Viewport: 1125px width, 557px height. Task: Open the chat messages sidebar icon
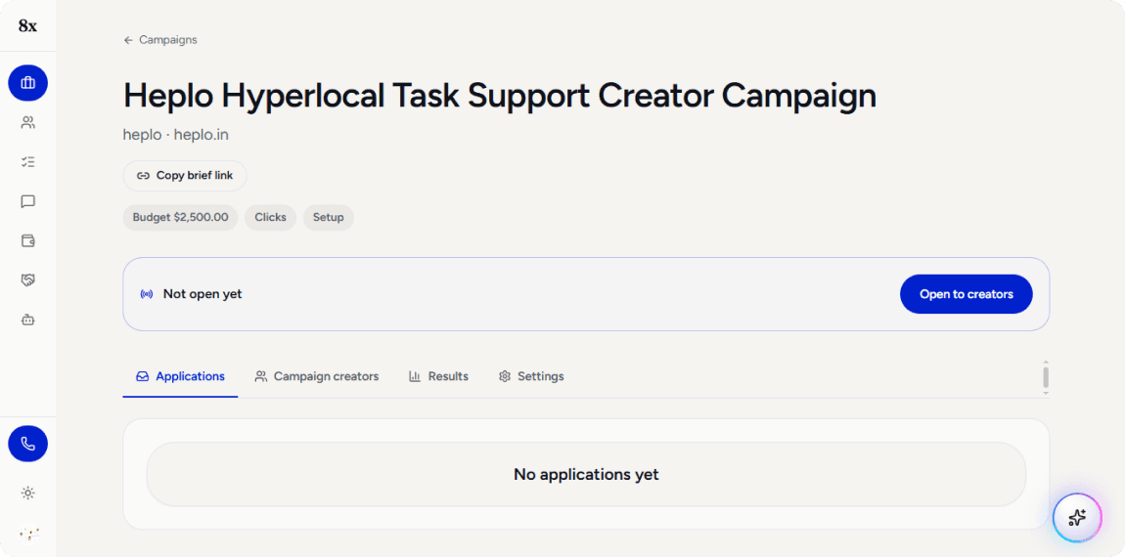(x=28, y=201)
